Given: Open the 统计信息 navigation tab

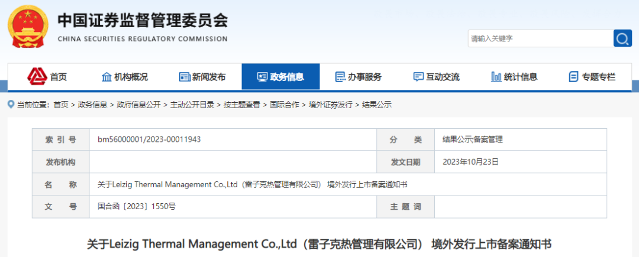Looking at the screenshot, I should click(514, 76).
